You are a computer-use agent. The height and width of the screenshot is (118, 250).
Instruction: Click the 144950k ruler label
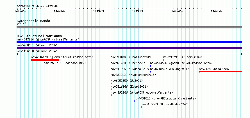coord(217,11)
